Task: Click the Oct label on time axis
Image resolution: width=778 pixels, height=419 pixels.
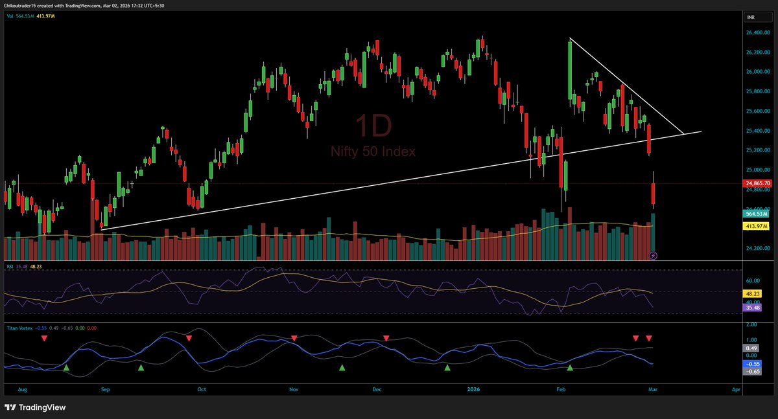Action: [x=202, y=390]
